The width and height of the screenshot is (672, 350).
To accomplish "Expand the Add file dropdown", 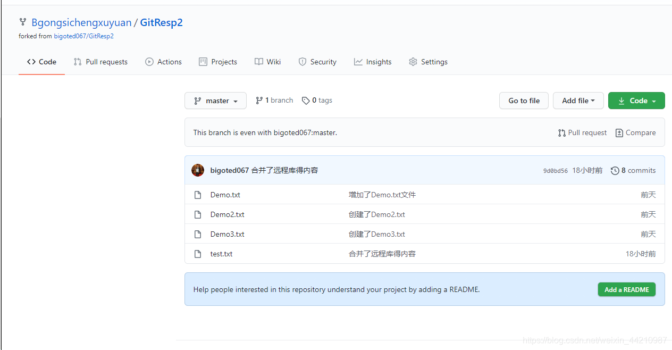I will click(x=578, y=101).
